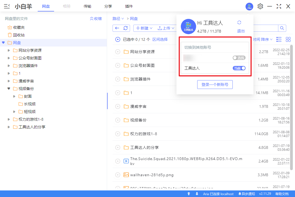Click the search magnifier icon

click(x=282, y=28)
